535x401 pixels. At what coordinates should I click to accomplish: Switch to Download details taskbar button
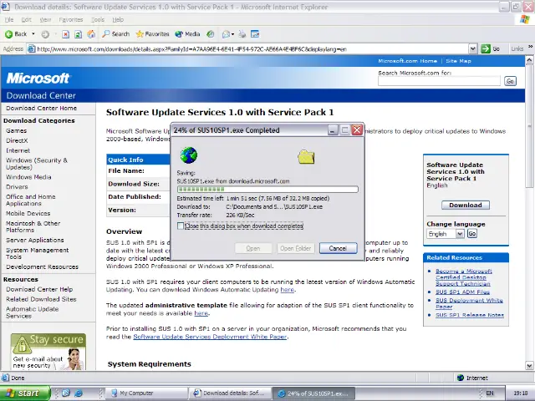(x=231, y=393)
